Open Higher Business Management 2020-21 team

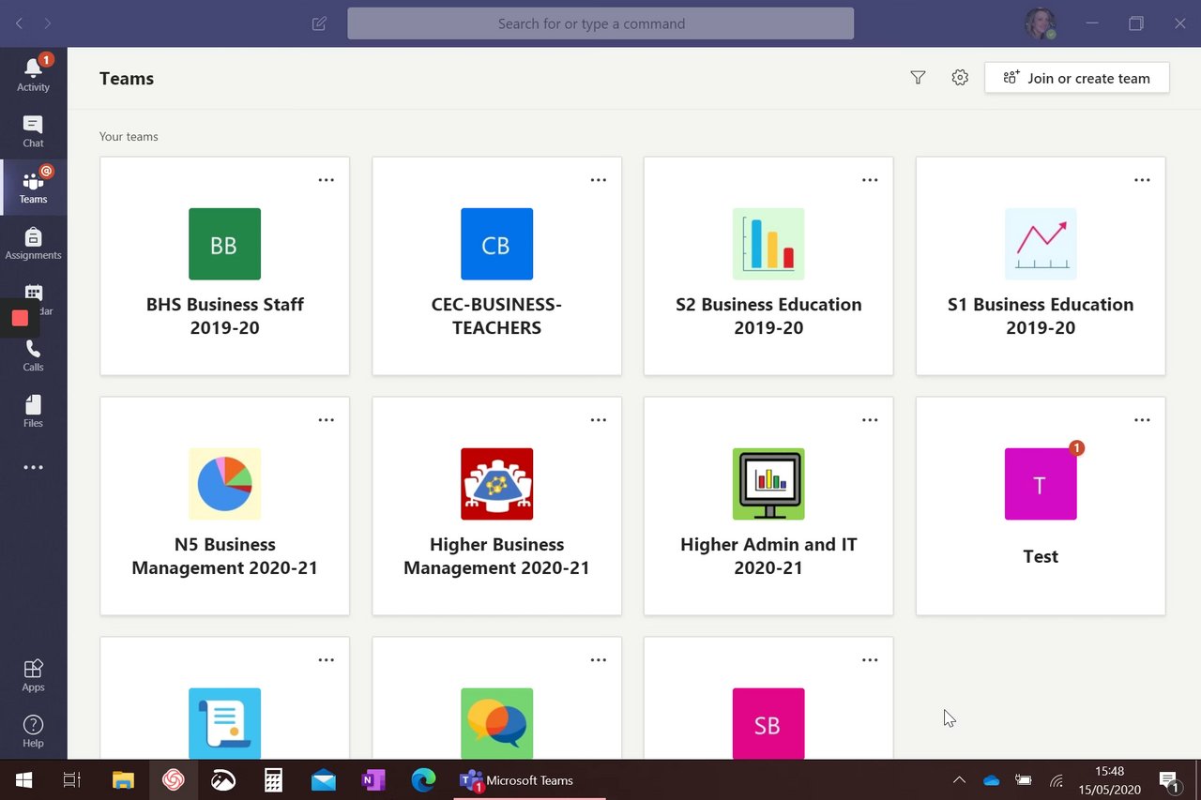(x=497, y=506)
